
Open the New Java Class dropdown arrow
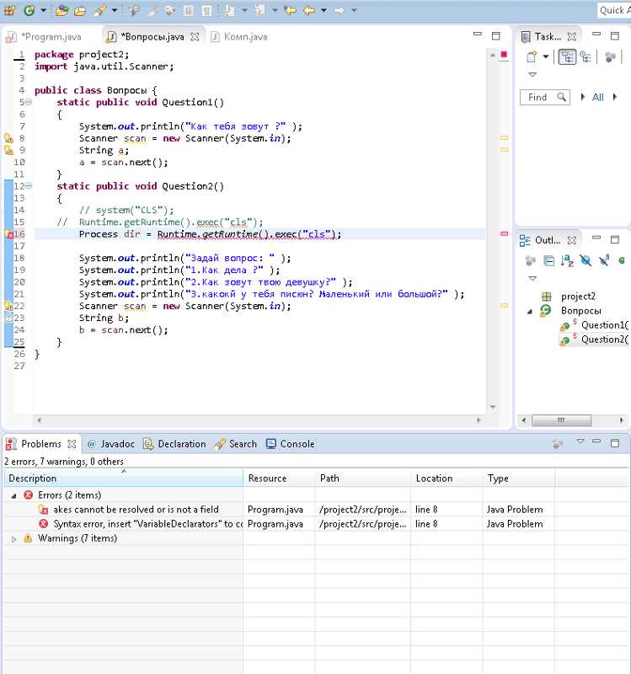coord(43,10)
